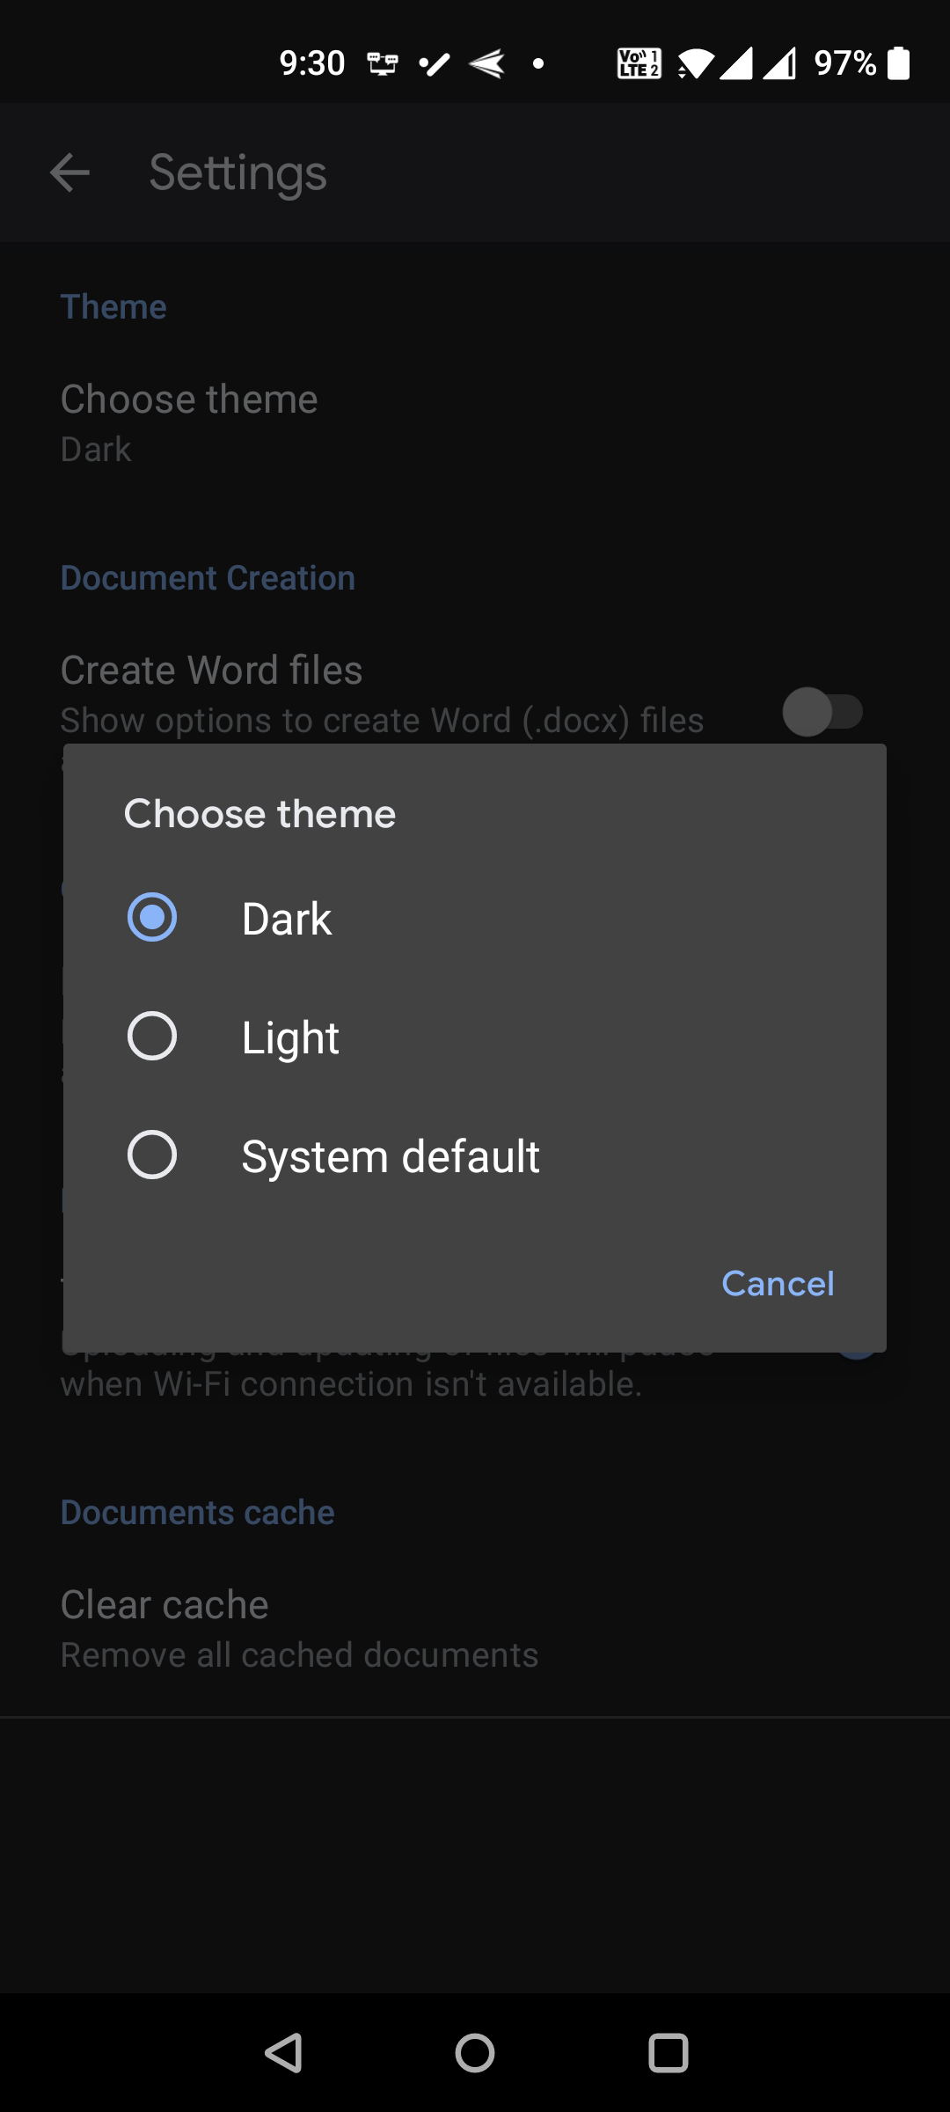
Task: Tap the Wi-Fi signal status icon
Action: point(696,63)
